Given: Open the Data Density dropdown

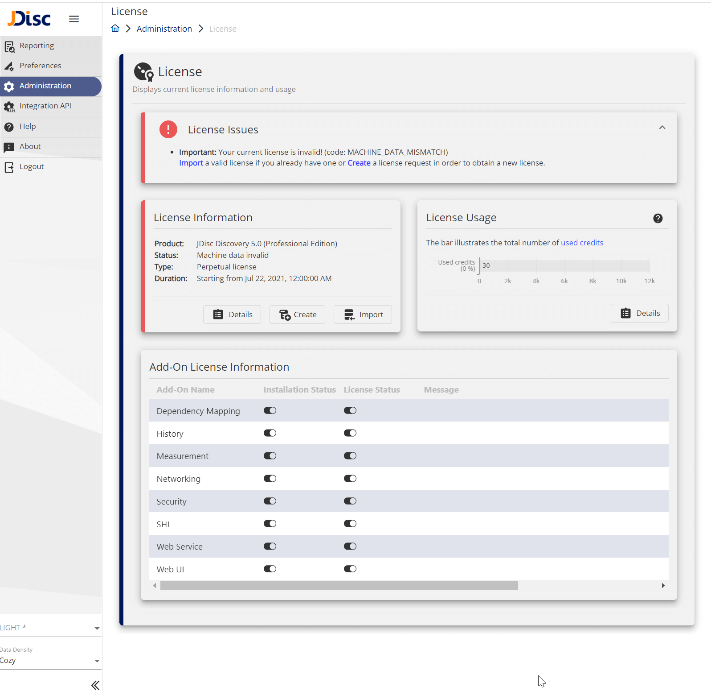Looking at the screenshot, I should [50, 660].
